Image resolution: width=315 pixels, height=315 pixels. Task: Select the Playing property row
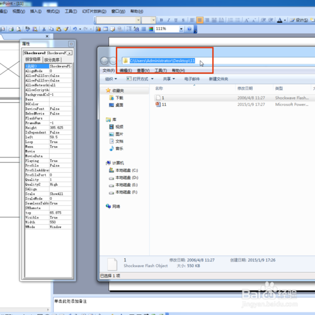click(x=48, y=161)
